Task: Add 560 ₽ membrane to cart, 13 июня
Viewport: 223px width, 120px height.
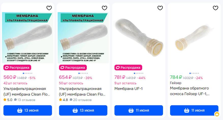Action: pos(28,110)
